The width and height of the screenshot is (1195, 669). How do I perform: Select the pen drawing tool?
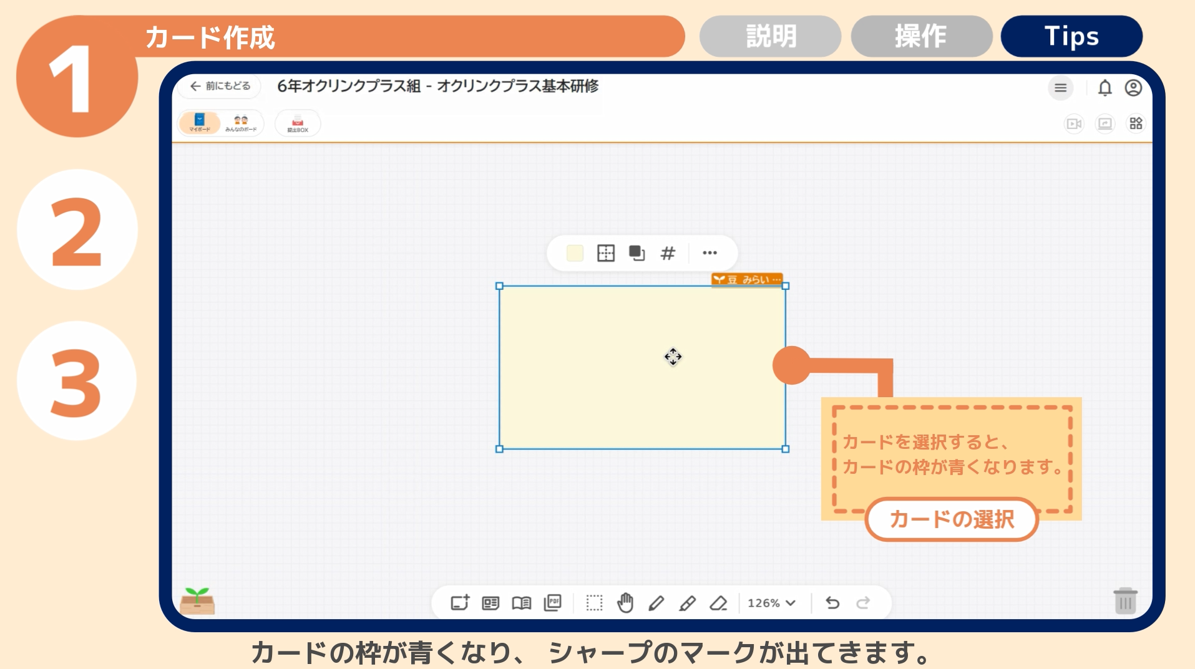coord(656,603)
